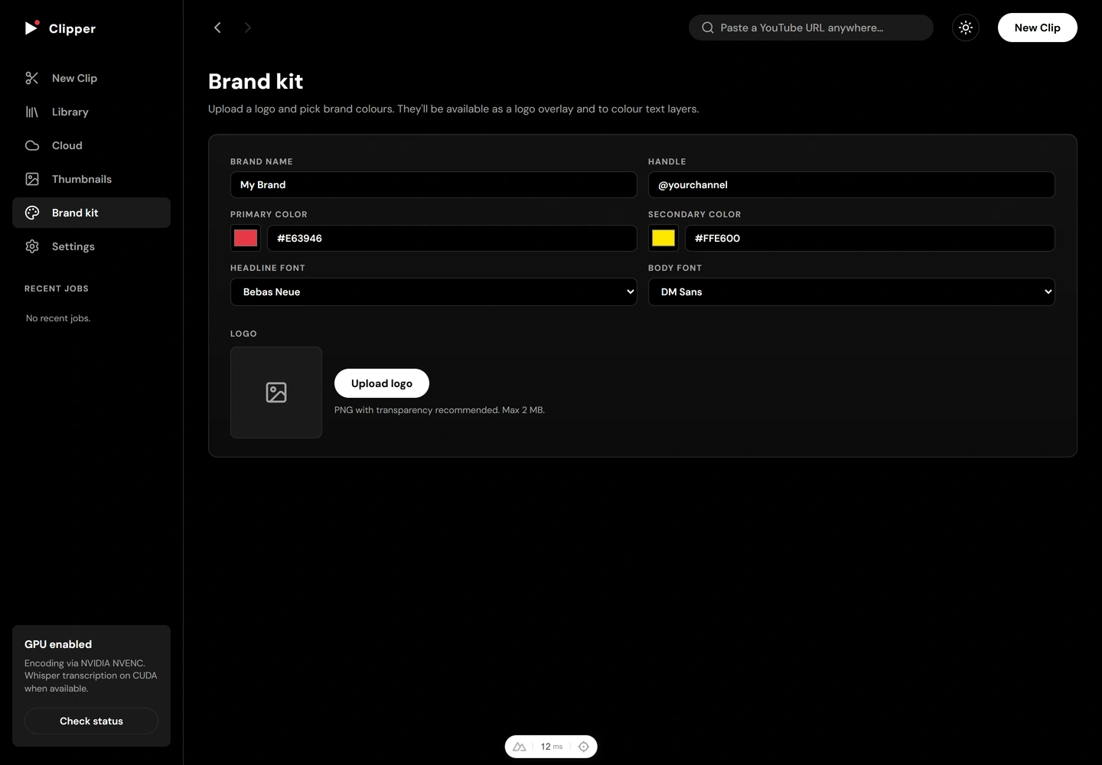Viewport: 1102px width, 765px height.
Task: Click the Library books icon
Action: coord(32,112)
